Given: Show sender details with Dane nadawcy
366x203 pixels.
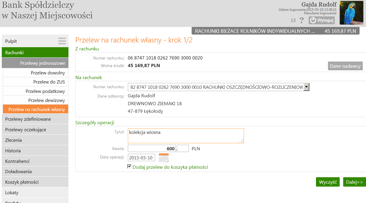Looking at the screenshot, I should pyautogui.click(x=345, y=66).
